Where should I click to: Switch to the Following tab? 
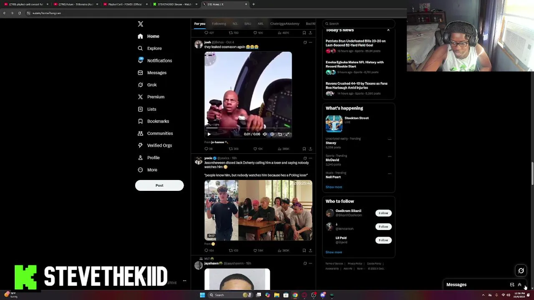click(x=219, y=24)
